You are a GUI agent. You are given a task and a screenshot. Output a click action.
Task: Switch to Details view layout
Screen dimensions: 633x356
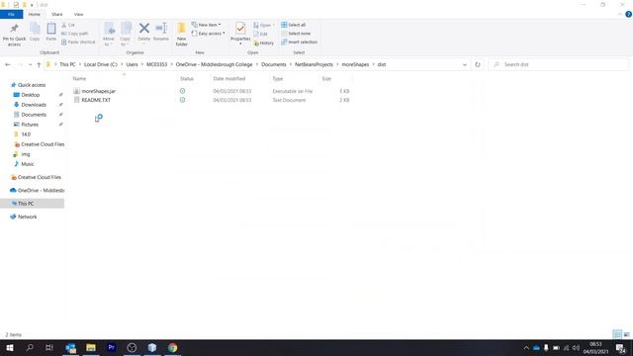[617, 334]
